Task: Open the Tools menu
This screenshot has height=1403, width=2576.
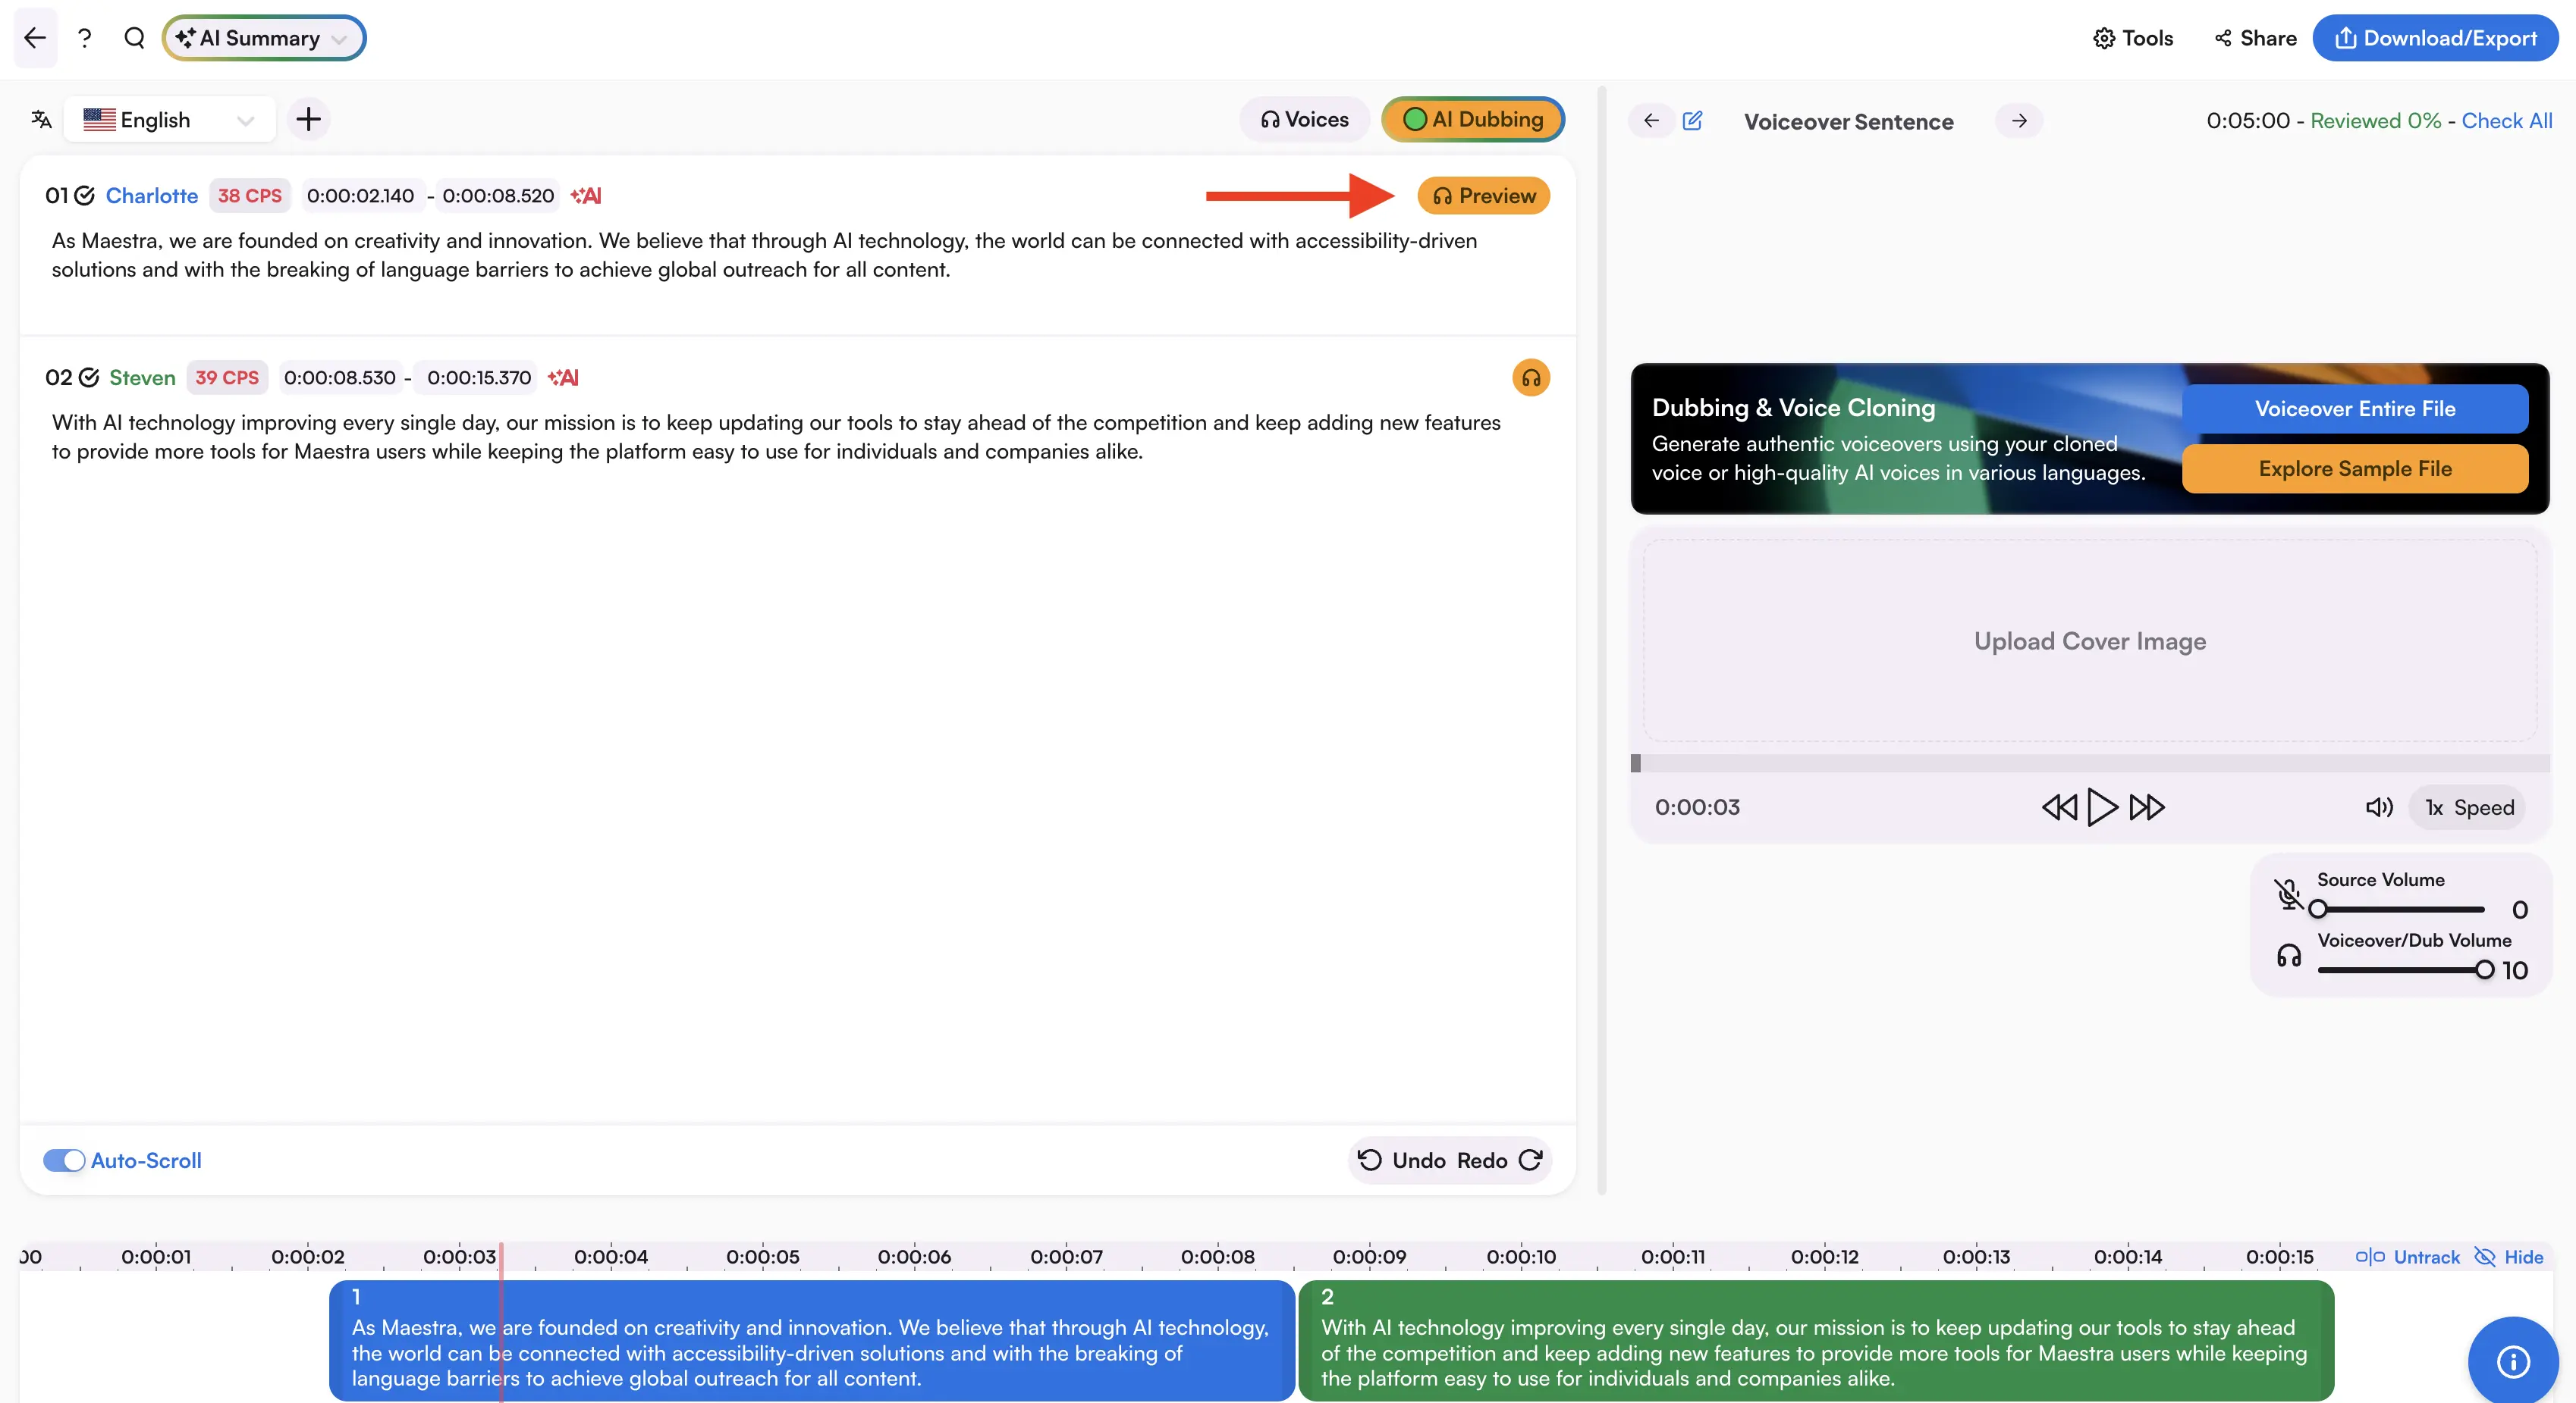Action: pos(2133,38)
